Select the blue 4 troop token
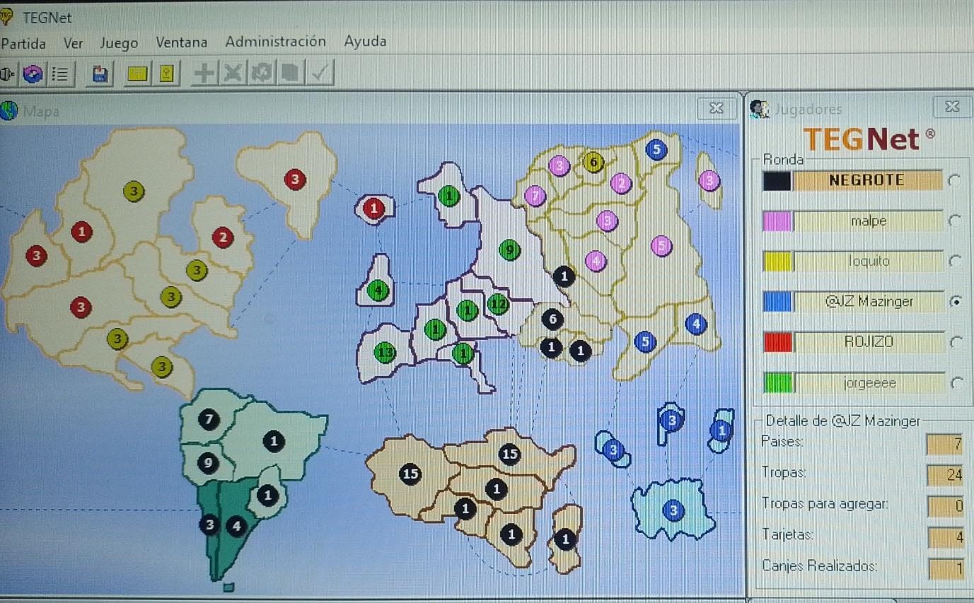 click(696, 324)
